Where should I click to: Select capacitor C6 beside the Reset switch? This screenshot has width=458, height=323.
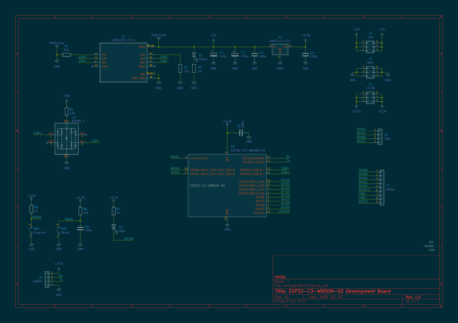pyautogui.click(x=81, y=228)
